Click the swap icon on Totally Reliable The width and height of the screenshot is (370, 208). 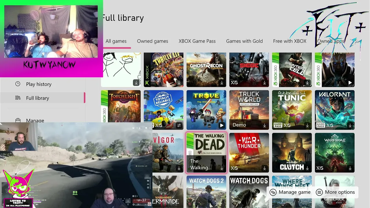click(179, 125)
